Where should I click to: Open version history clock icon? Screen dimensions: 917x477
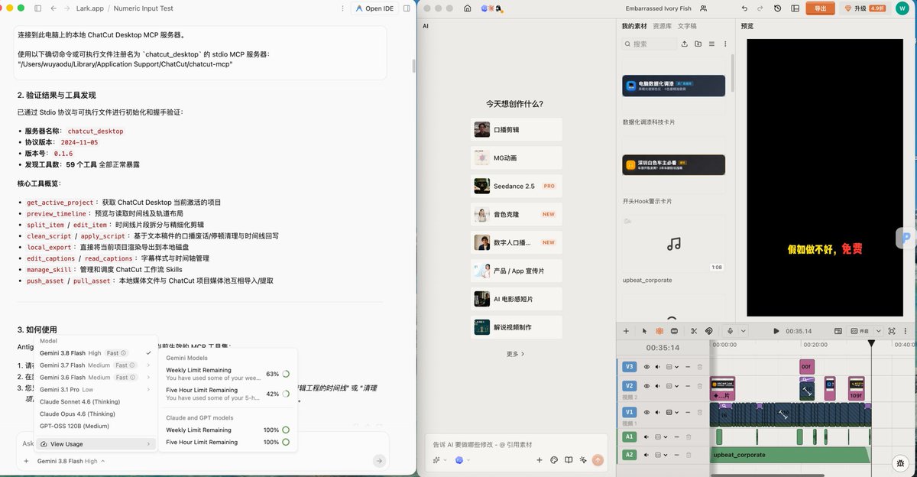(x=778, y=8)
